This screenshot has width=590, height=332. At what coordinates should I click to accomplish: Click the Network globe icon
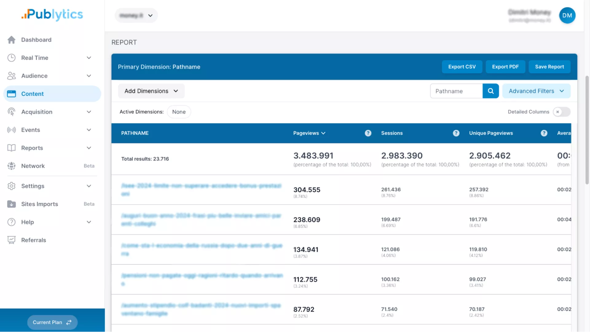[11, 166]
